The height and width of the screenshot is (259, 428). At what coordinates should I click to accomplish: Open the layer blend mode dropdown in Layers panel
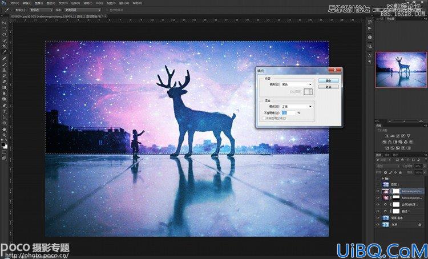(388, 166)
